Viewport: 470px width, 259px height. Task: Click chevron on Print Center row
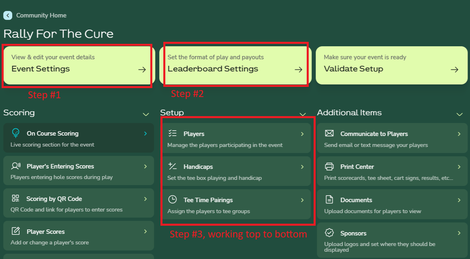pos(459,167)
